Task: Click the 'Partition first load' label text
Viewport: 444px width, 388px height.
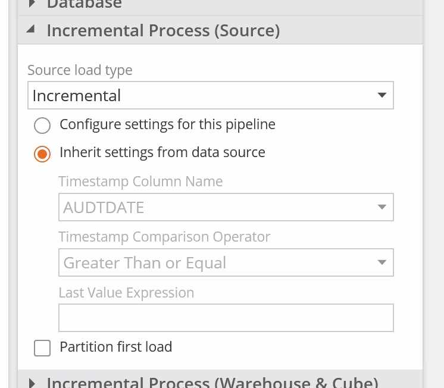Action: tap(116, 347)
